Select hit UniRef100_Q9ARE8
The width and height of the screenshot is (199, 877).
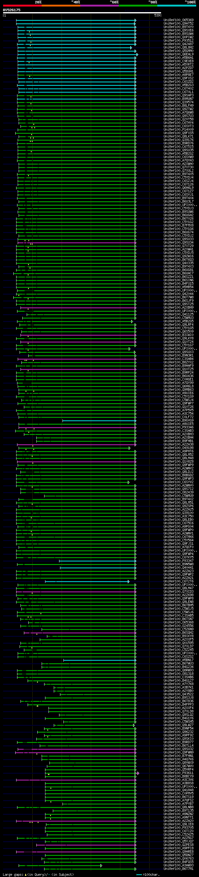(178, 852)
